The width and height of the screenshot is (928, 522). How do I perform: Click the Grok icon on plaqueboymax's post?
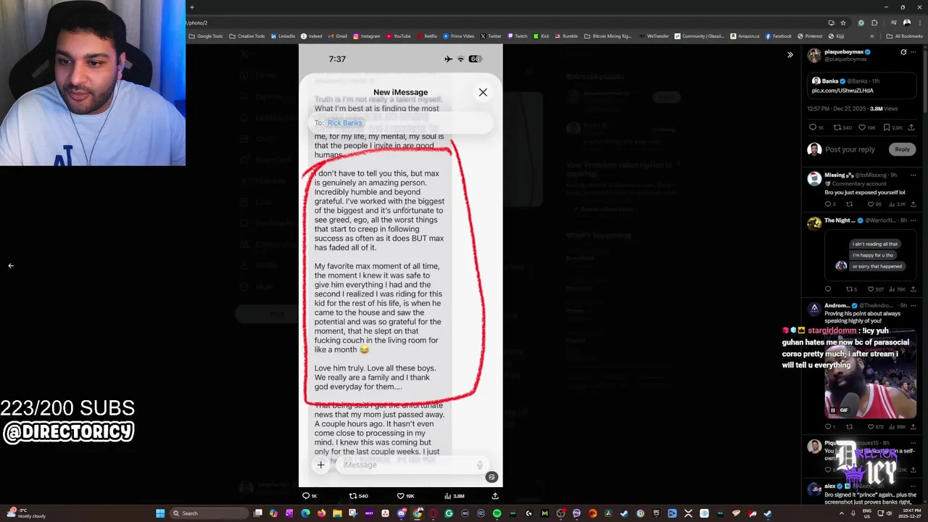click(x=903, y=52)
